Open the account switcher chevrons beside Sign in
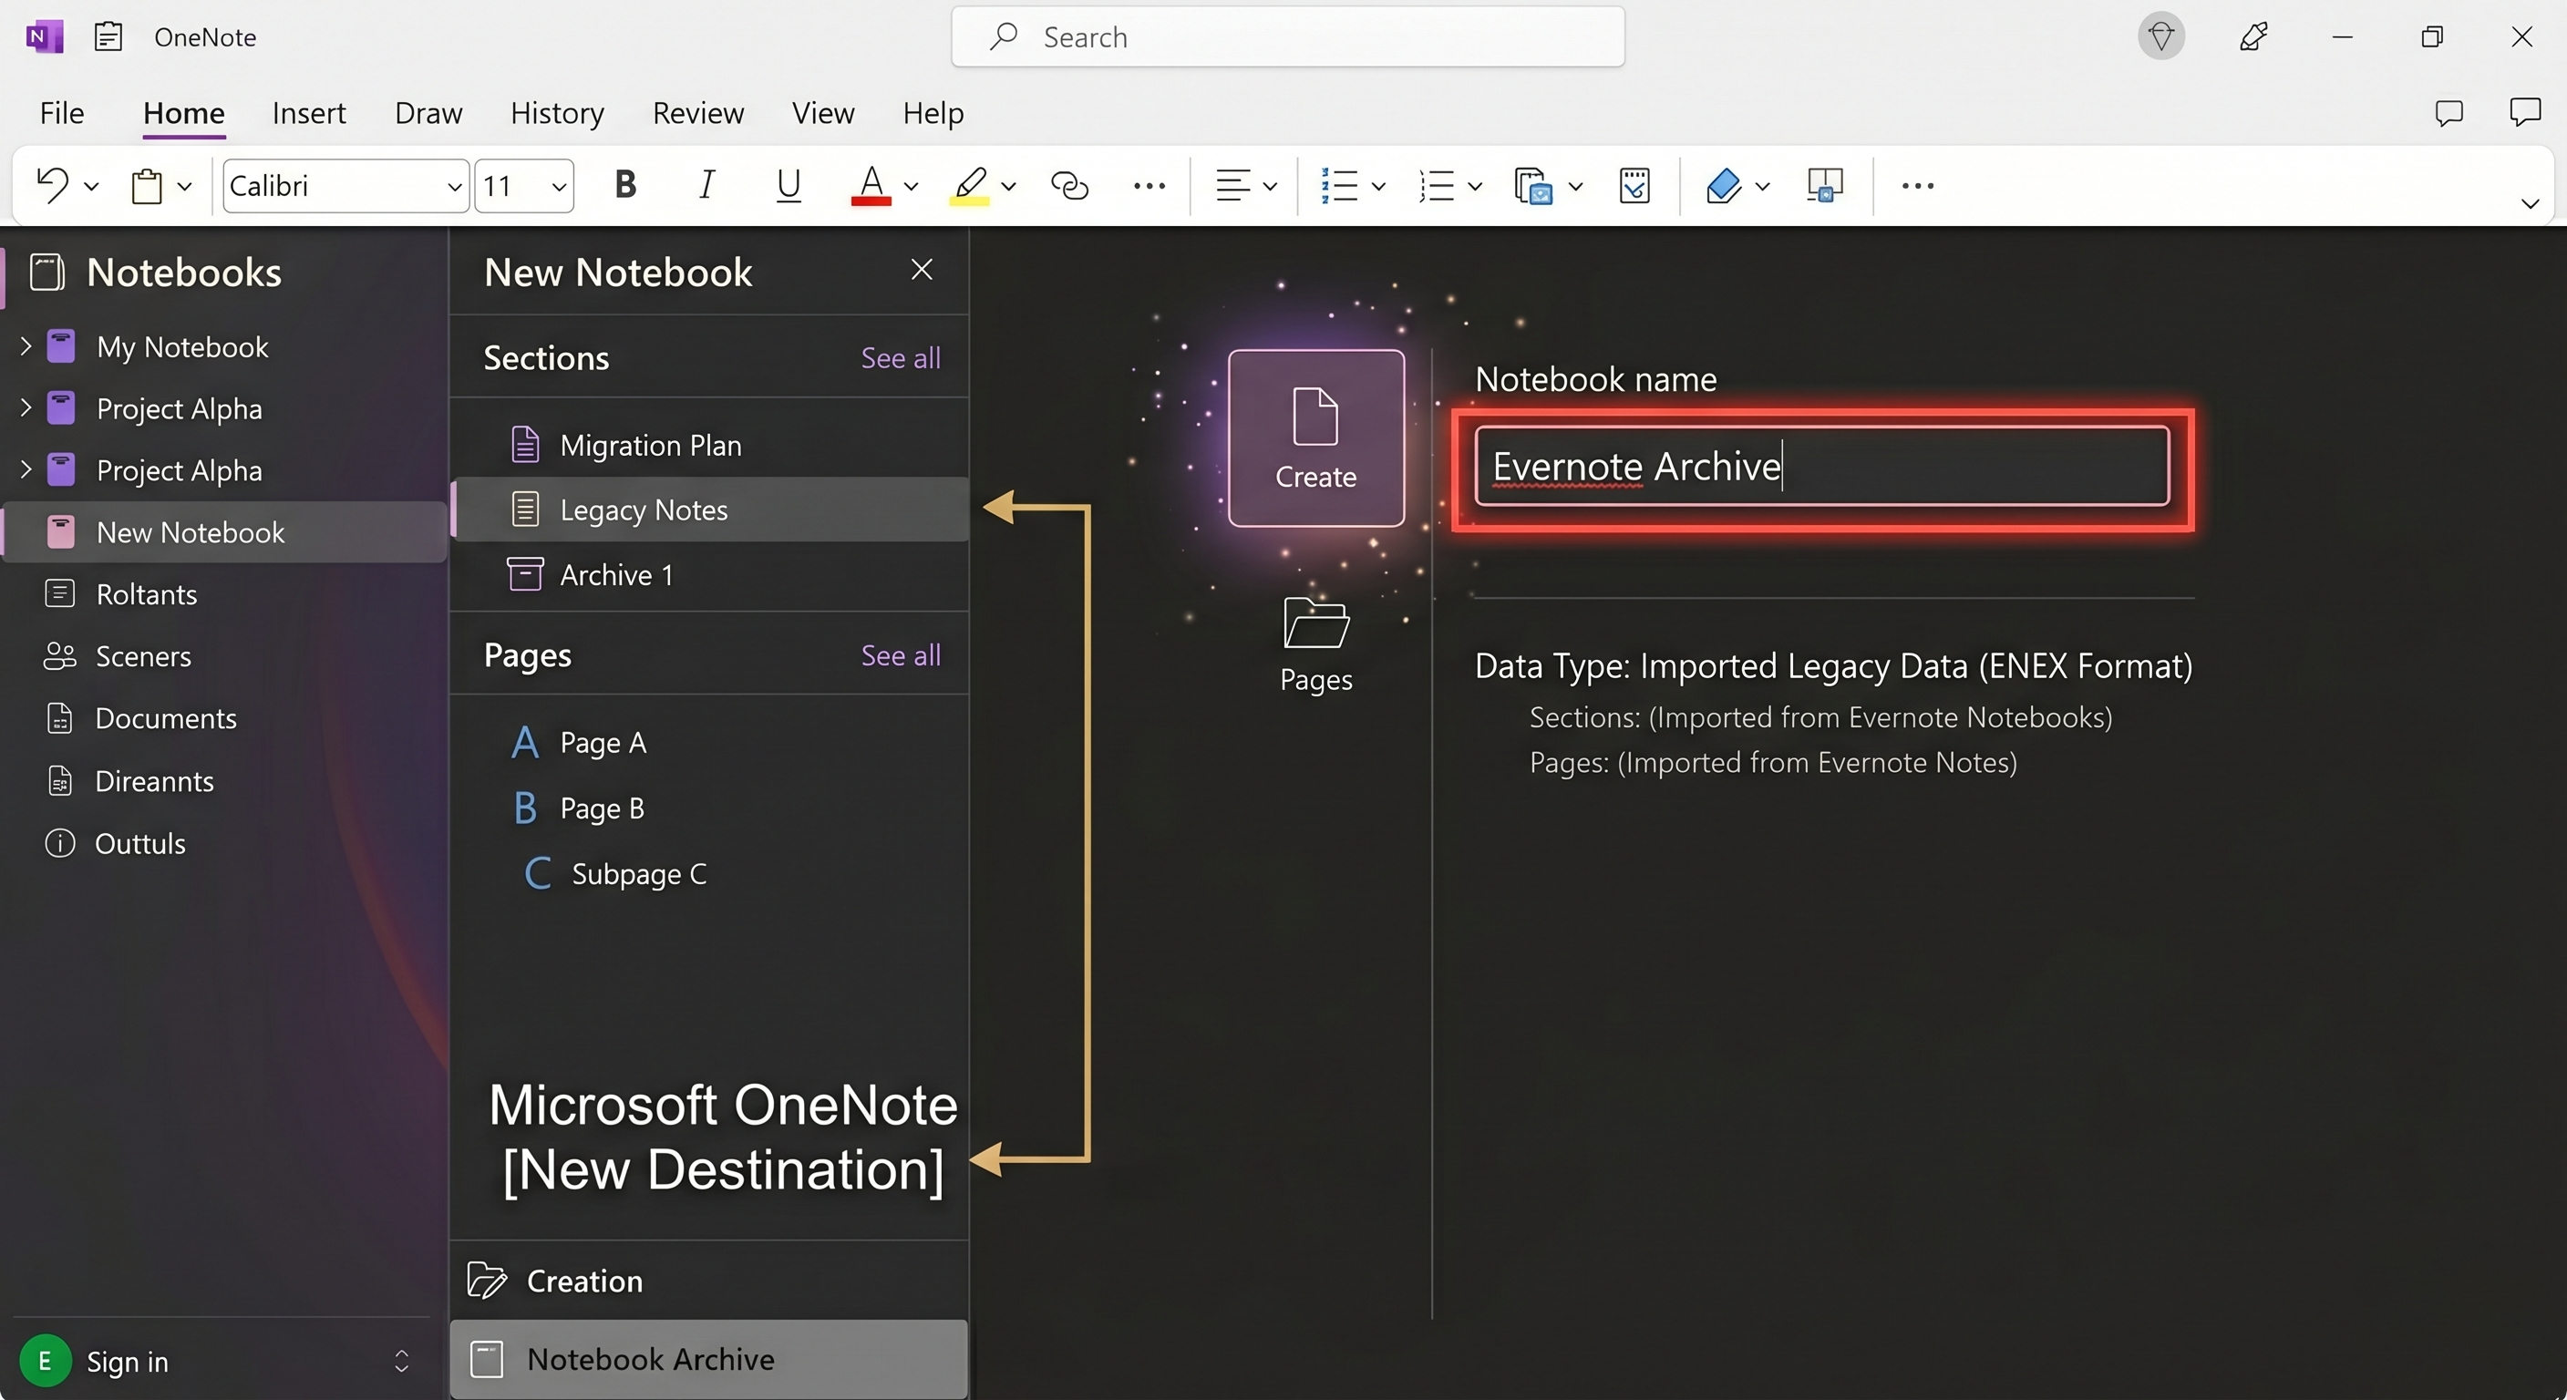The height and width of the screenshot is (1400, 2567). point(402,1361)
